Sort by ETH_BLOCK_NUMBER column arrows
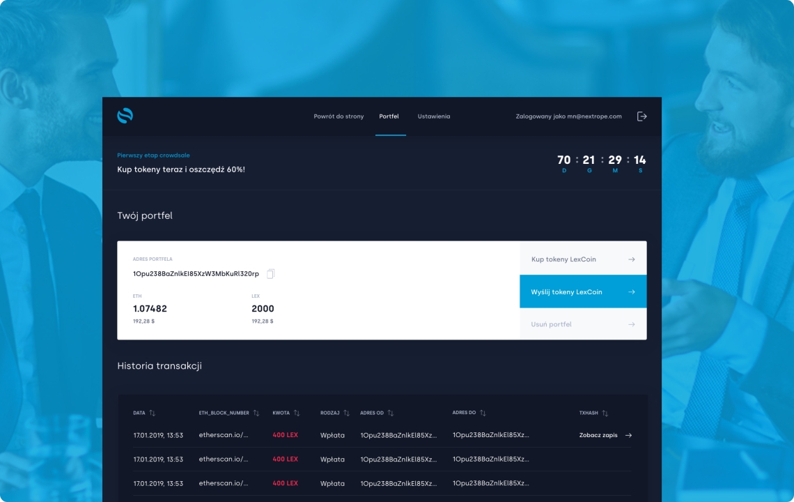 coord(256,413)
